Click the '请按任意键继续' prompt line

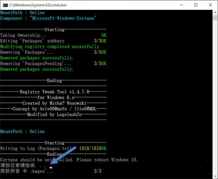click(x=23, y=165)
